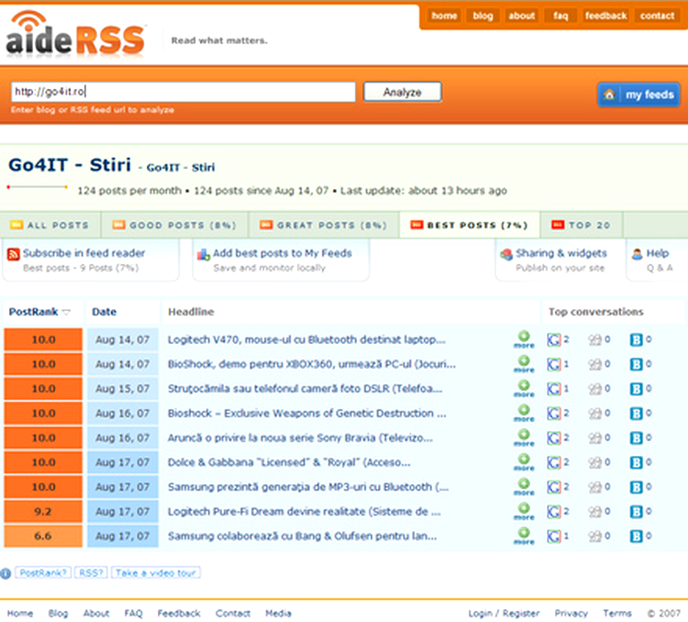
Task: Open the green more icon for Logitech V470 row
Action: 524,339
